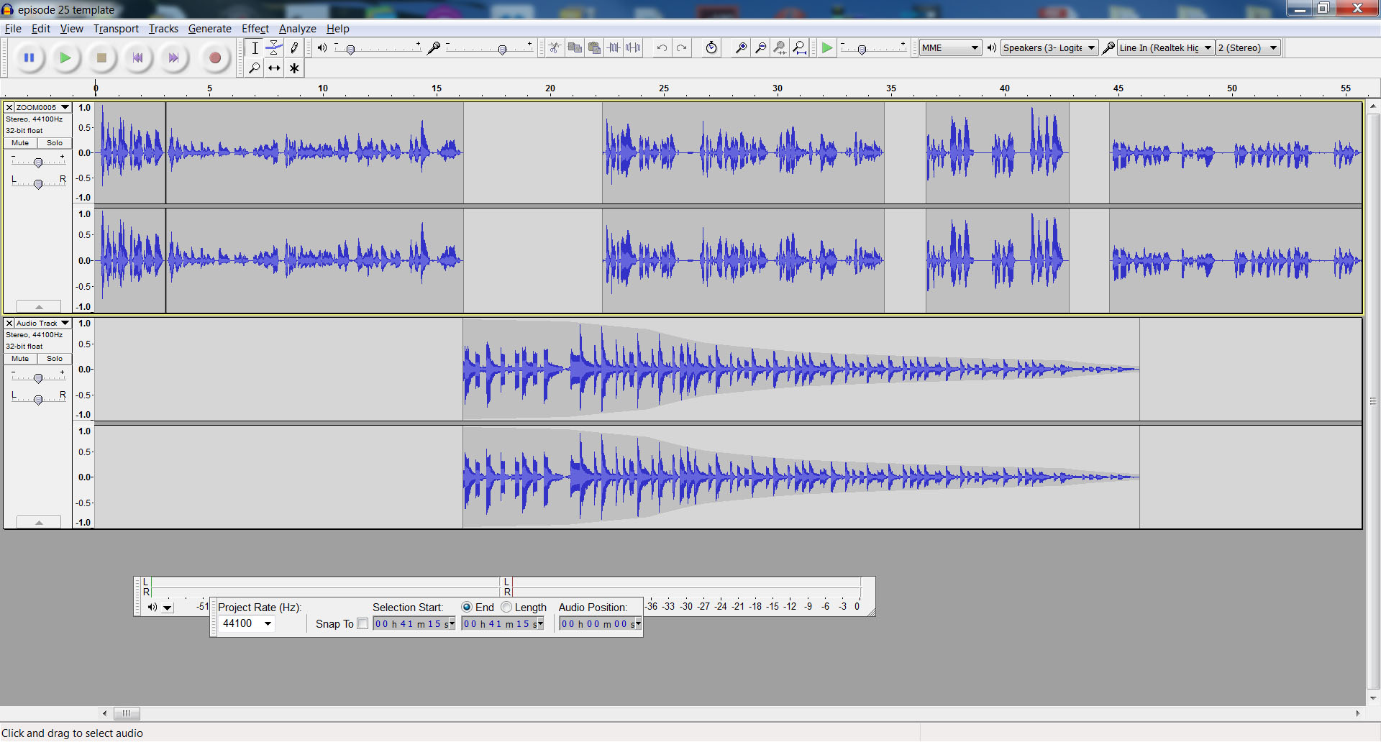Zoom in on the timeline
This screenshot has height=742, width=1381.
click(741, 48)
